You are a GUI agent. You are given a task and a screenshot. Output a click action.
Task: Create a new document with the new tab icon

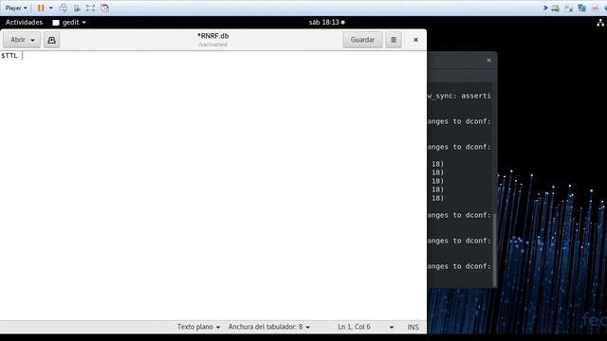point(51,40)
